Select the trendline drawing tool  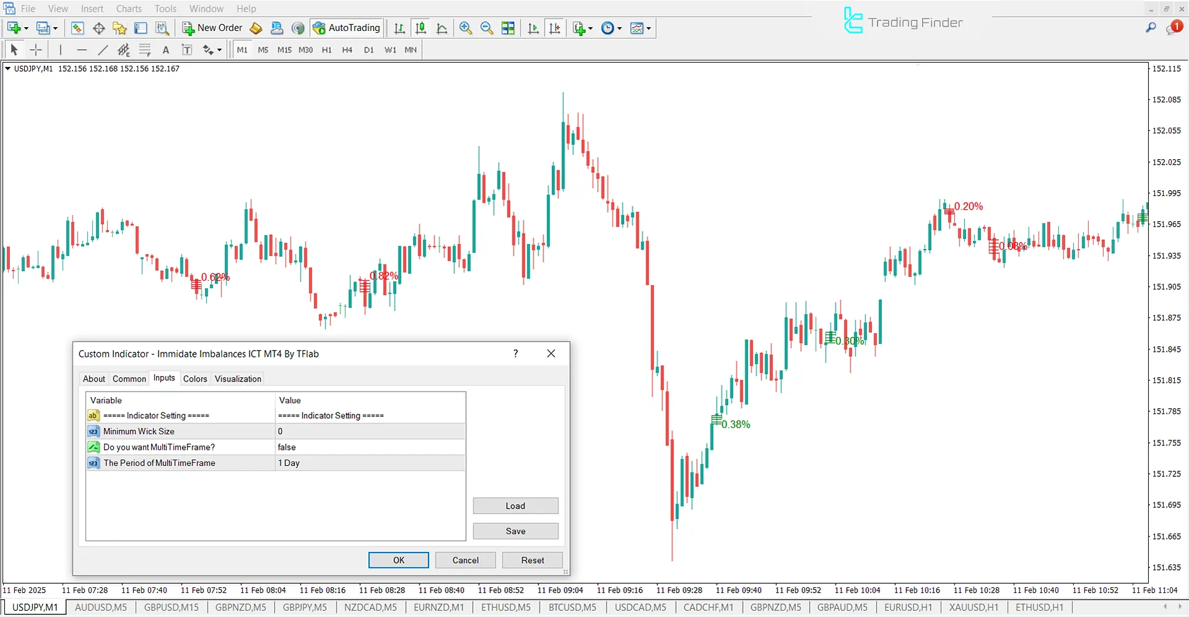(103, 50)
